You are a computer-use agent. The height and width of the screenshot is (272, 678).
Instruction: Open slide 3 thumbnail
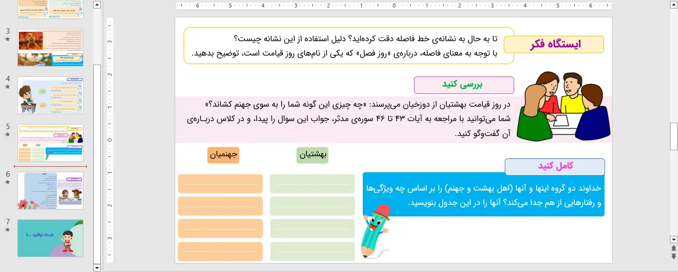click(x=50, y=47)
